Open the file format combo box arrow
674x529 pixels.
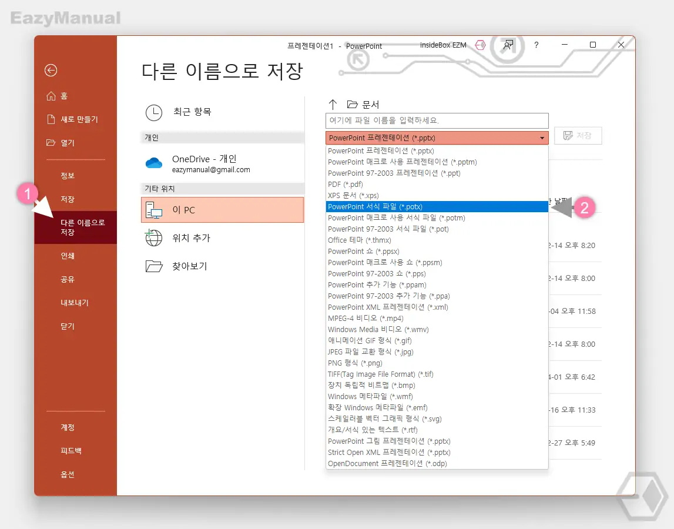542,137
